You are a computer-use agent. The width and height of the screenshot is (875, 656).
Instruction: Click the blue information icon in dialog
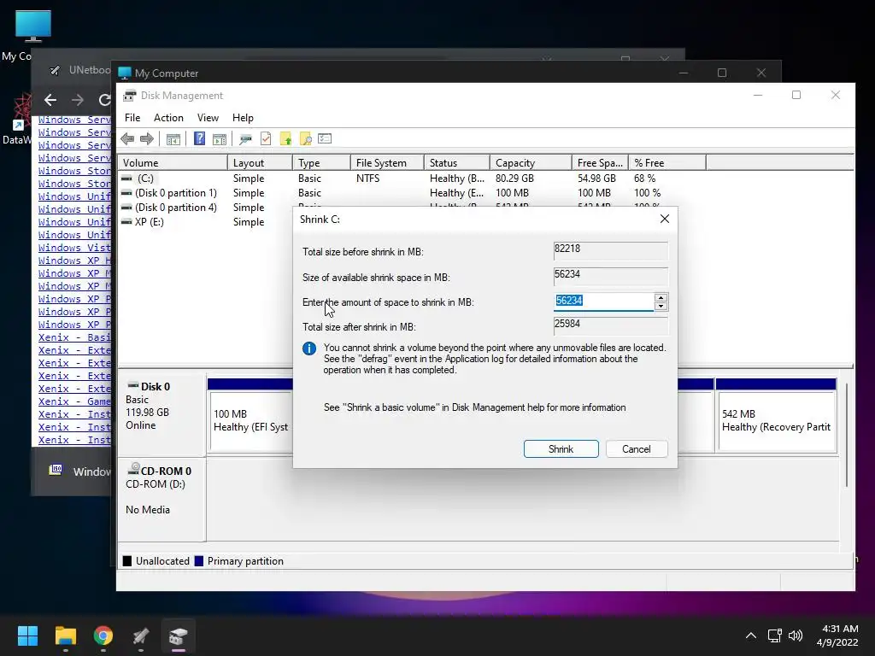click(309, 348)
